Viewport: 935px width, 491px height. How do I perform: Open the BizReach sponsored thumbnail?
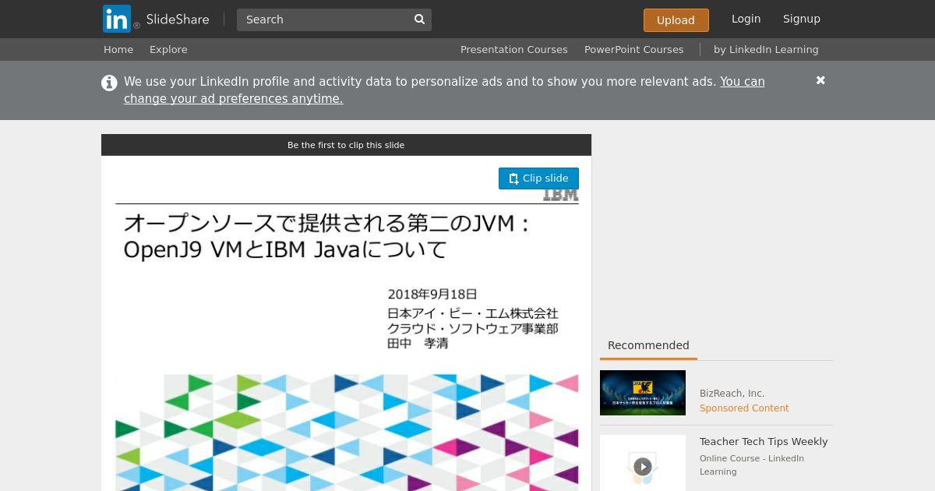click(x=643, y=393)
